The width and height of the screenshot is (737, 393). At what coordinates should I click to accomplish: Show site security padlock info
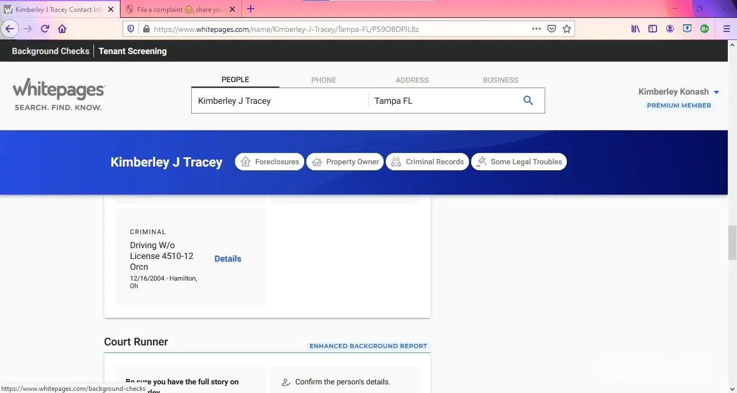click(x=146, y=29)
